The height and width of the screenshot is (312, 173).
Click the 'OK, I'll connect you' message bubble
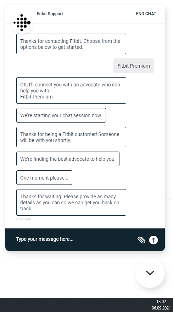[x=71, y=91]
